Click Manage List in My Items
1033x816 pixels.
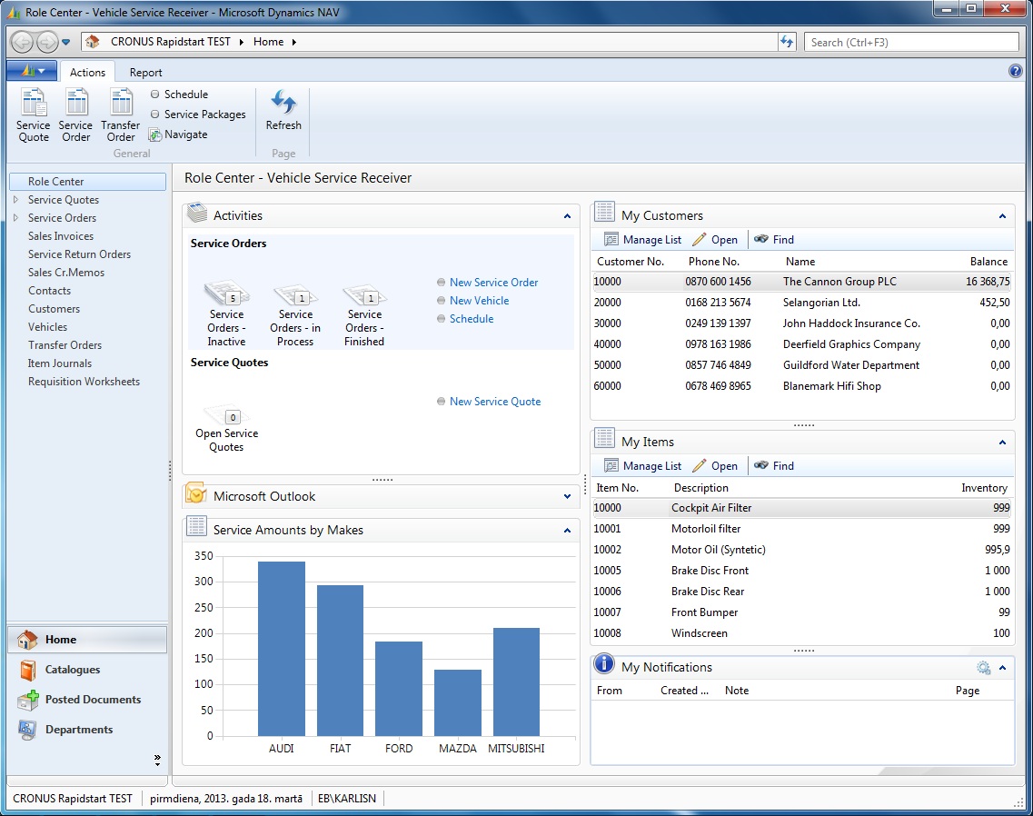pos(643,466)
